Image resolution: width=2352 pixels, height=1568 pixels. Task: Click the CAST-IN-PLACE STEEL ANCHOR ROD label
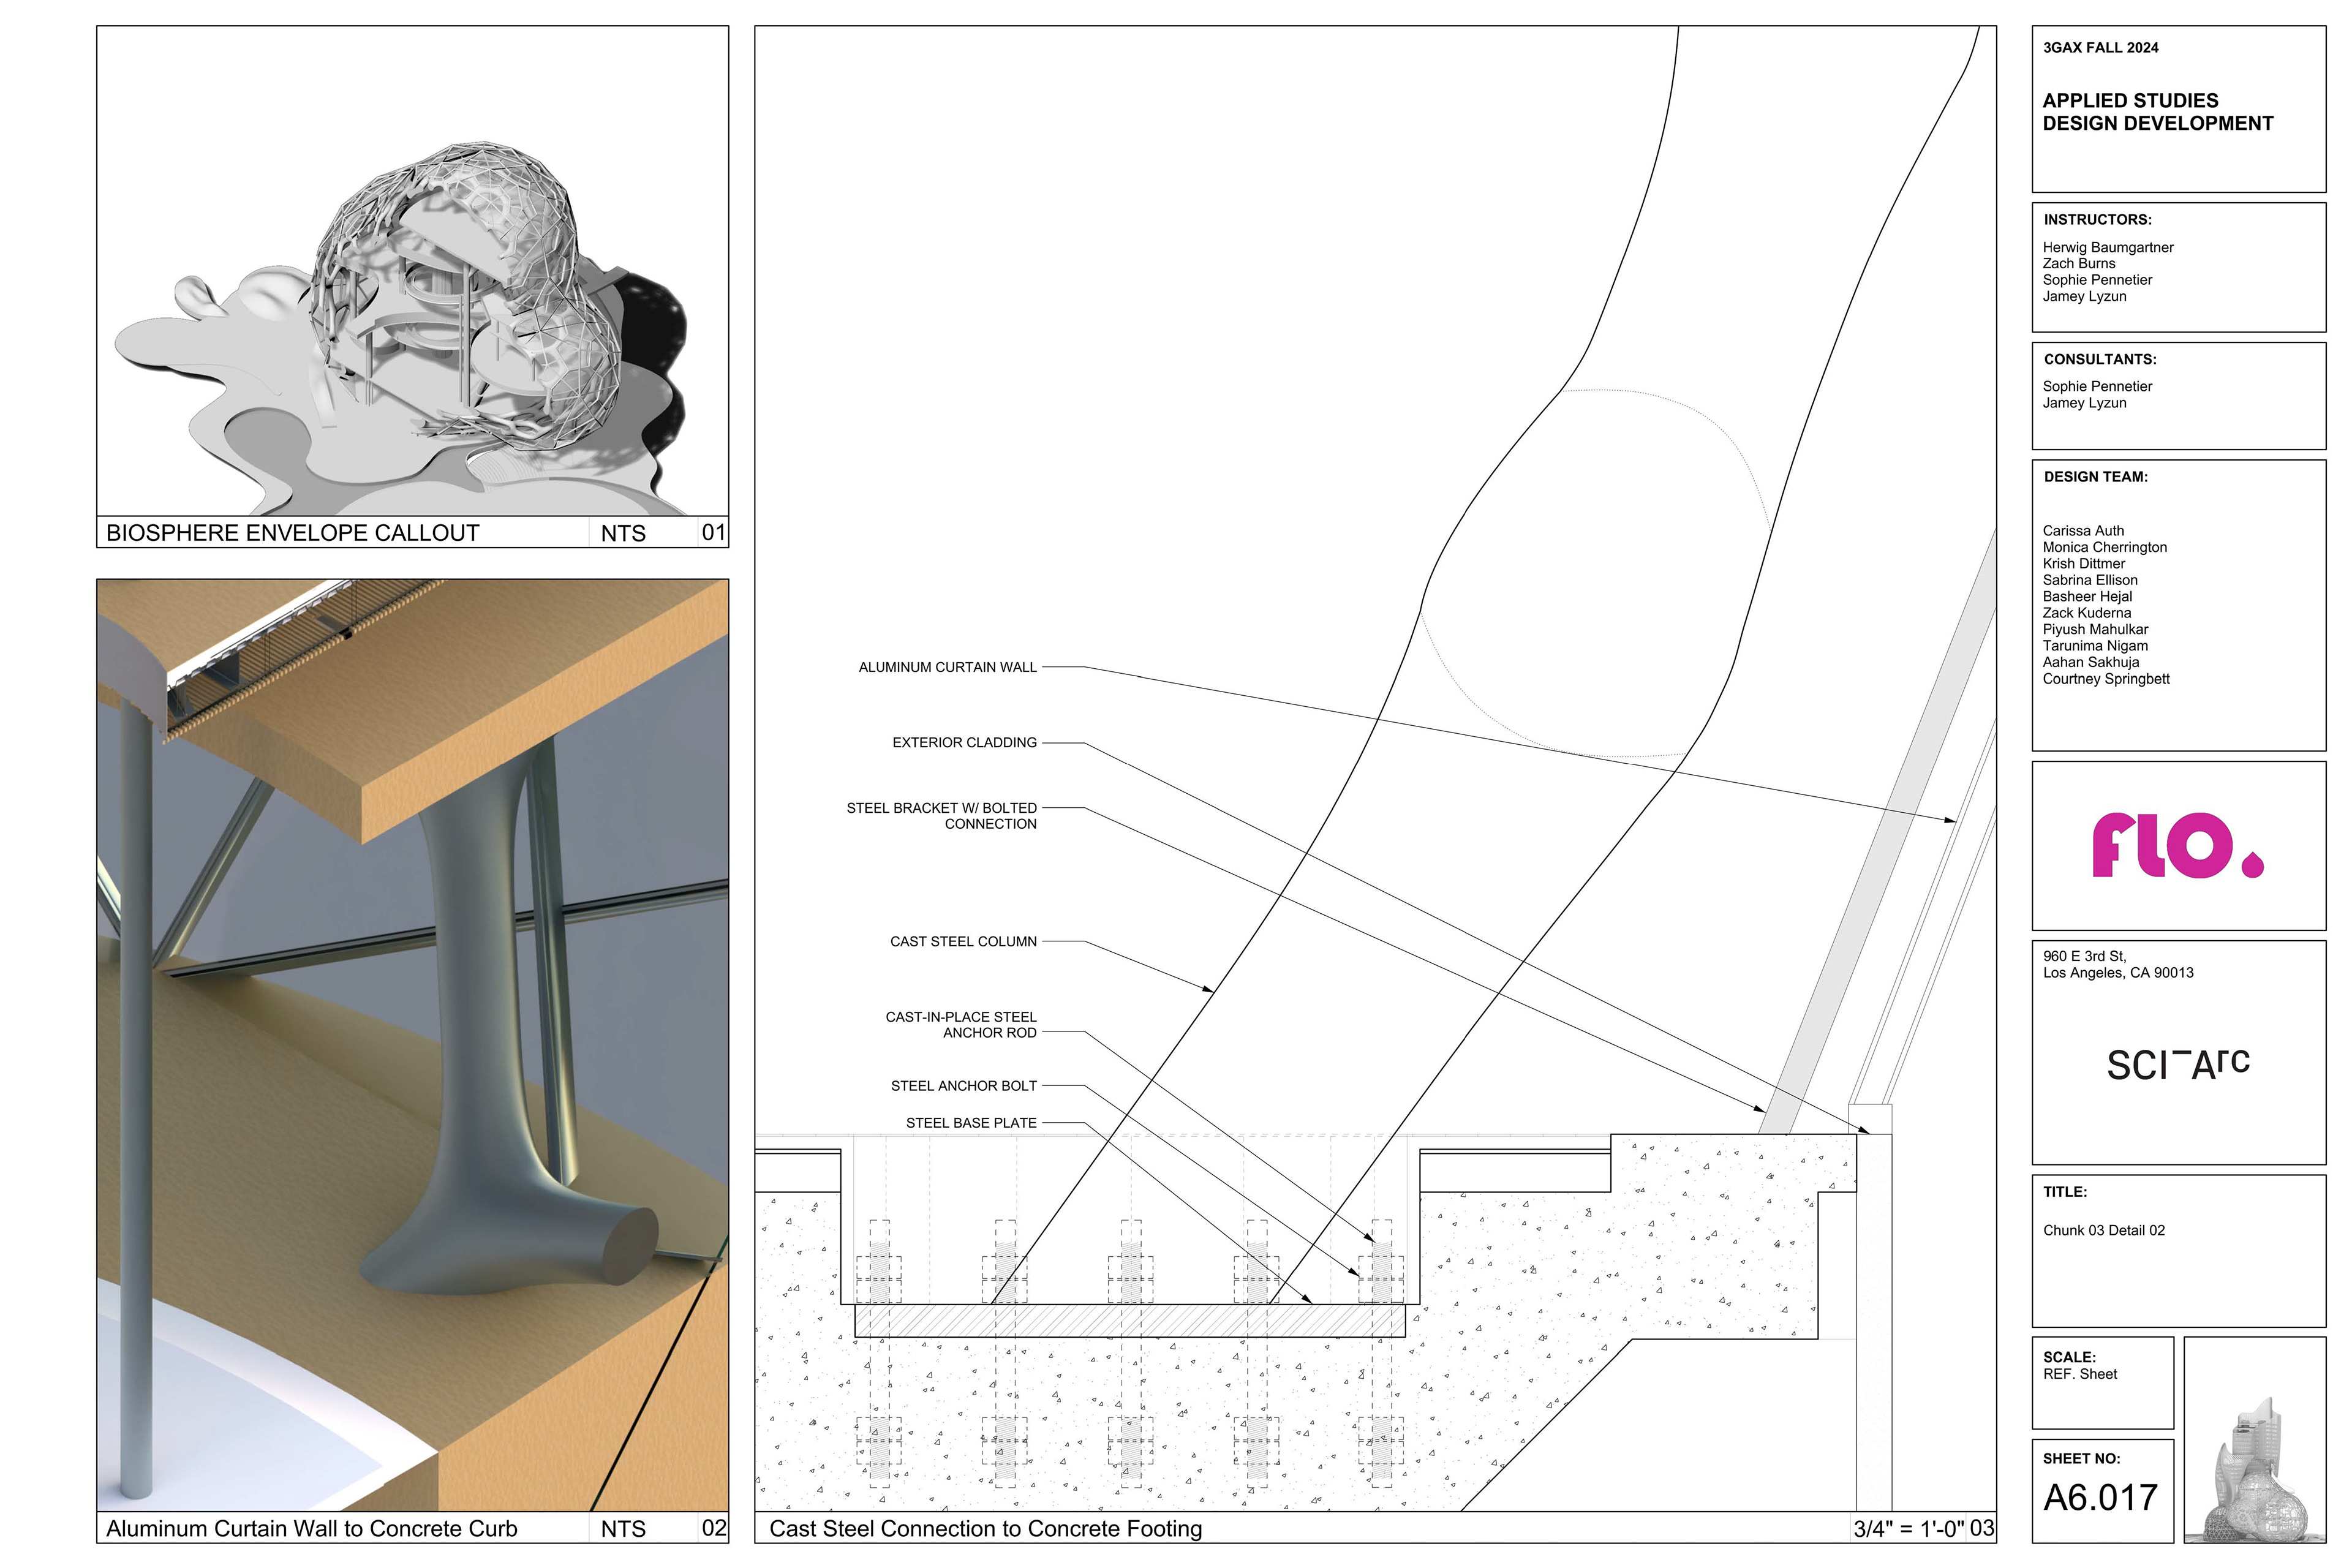[960, 1024]
